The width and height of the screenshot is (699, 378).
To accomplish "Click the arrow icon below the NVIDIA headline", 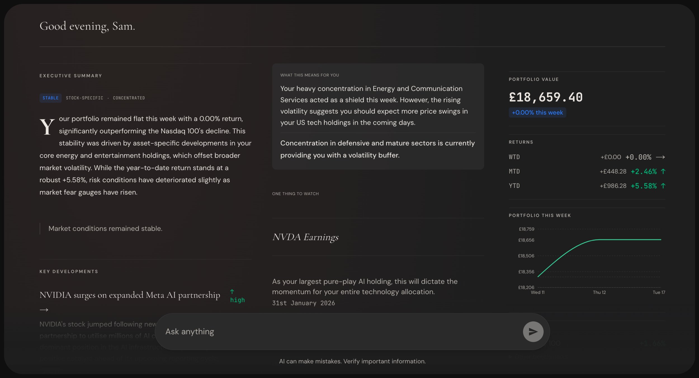I will 44,310.
